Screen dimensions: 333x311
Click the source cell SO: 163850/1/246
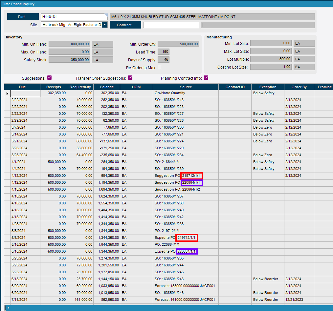[x=186, y=293]
